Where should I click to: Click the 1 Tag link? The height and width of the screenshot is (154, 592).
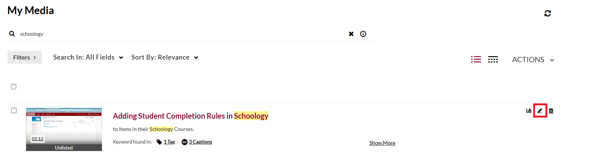pos(169,142)
